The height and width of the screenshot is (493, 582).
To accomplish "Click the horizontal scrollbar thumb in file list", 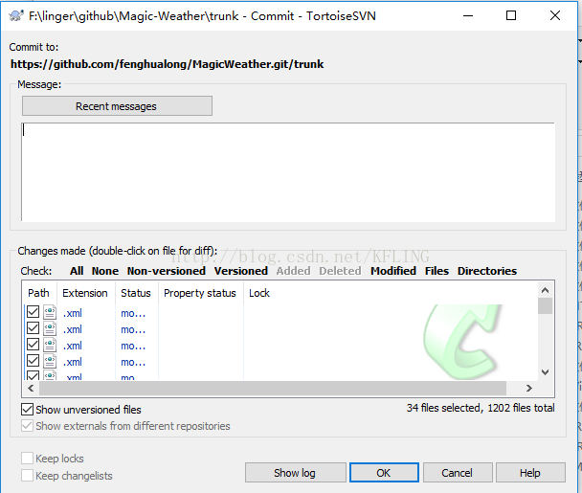I will click(273, 389).
